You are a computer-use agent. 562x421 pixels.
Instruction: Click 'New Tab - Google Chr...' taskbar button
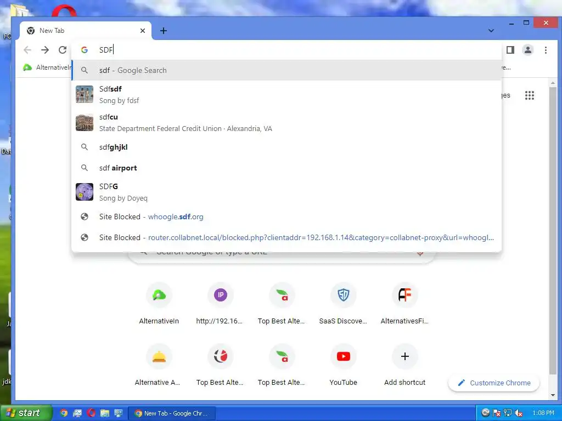tap(171, 413)
